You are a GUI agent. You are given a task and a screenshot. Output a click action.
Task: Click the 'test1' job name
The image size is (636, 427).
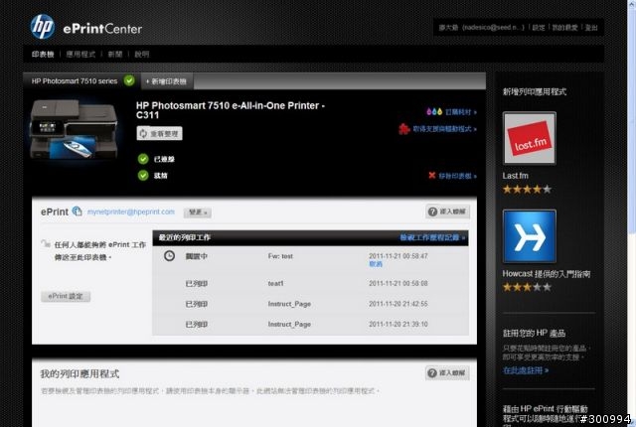(x=276, y=283)
